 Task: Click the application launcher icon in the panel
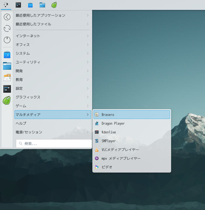(x=6, y=5)
